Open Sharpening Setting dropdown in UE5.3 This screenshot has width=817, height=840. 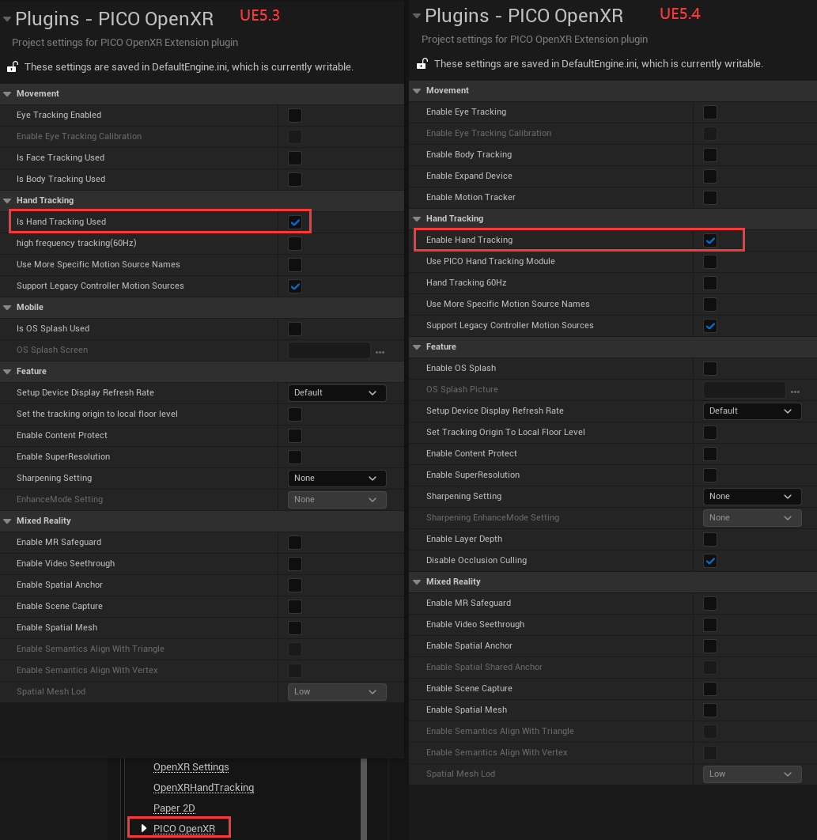pyautogui.click(x=337, y=478)
